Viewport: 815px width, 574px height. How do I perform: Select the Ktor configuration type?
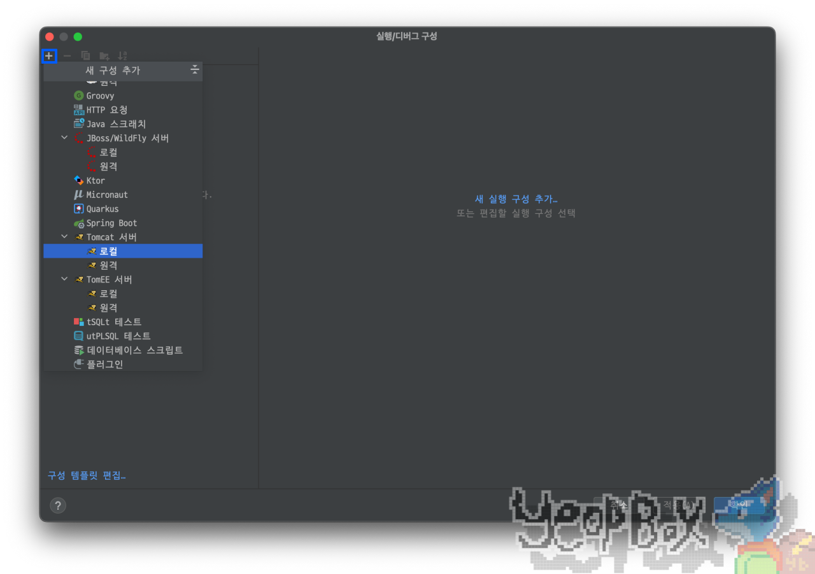(x=96, y=180)
